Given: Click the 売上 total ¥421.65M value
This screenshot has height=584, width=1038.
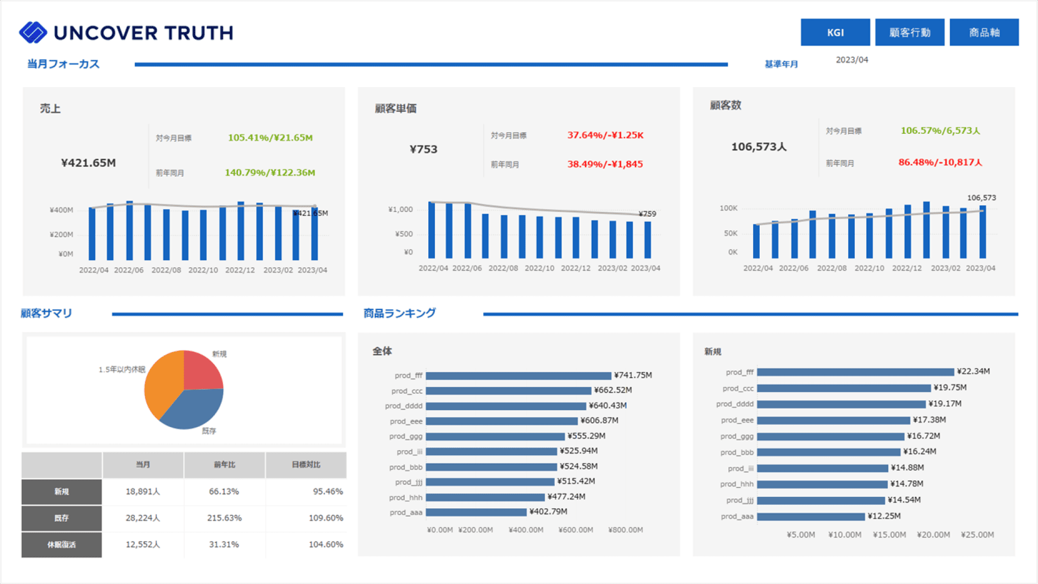Looking at the screenshot, I should tap(88, 163).
